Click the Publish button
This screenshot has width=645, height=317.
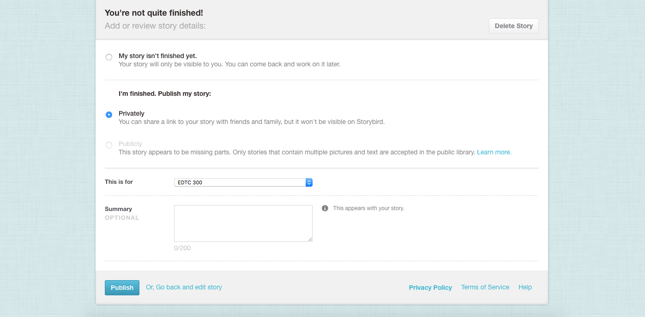click(x=122, y=288)
